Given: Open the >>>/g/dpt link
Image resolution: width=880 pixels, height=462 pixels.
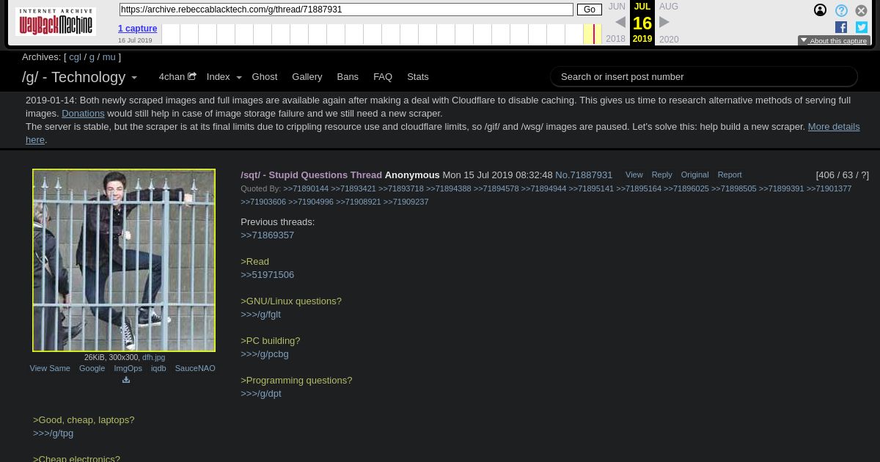Looking at the screenshot, I should tap(260, 393).
